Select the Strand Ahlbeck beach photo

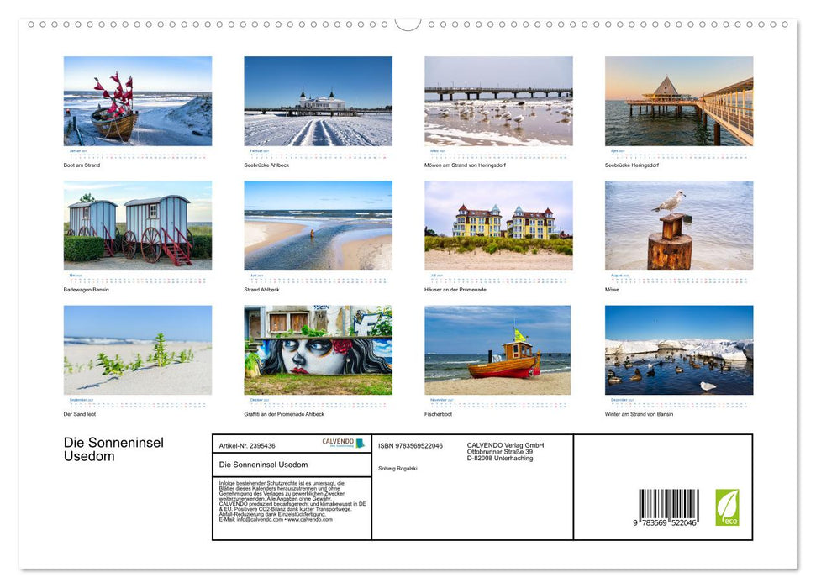coord(318,225)
